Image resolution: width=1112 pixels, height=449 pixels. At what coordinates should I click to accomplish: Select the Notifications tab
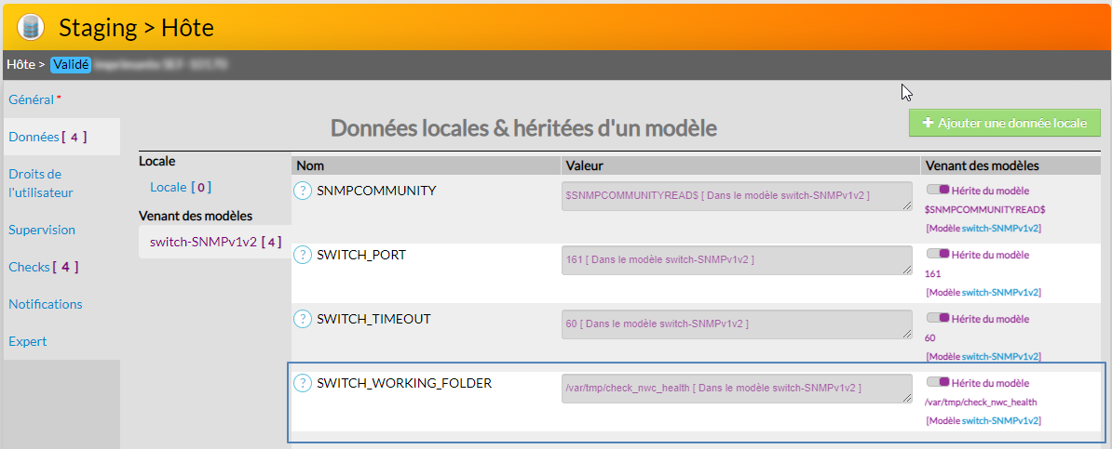coord(46,304)
